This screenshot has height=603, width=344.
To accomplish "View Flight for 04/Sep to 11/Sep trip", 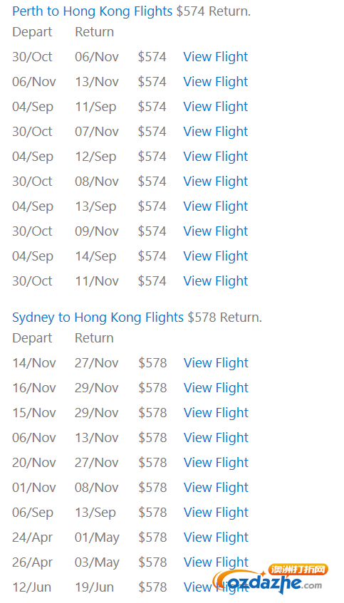I will [216, 107].
